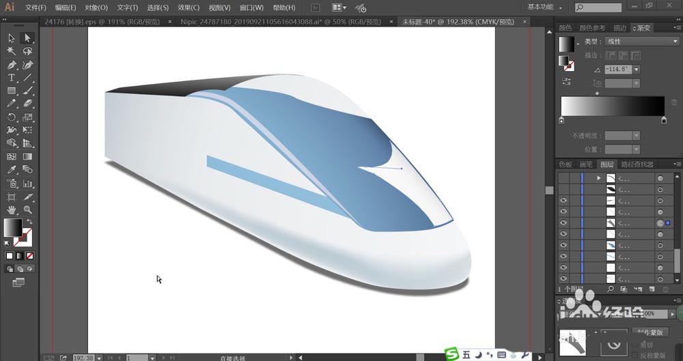This screenshot has height=361, width=683.
Task: Open the gradient angle dropdown arrow
Action: pyautogui.click(x=637, y=69)
